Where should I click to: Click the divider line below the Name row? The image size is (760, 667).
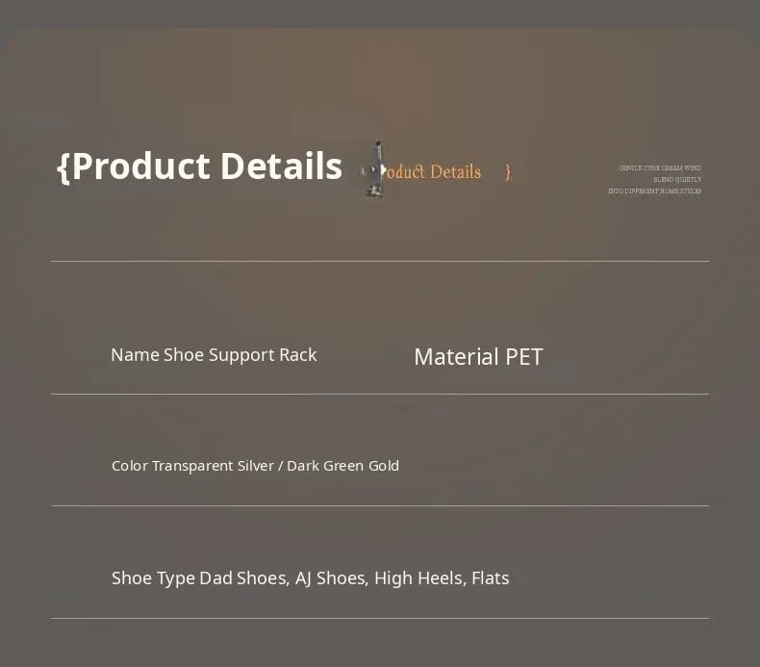[x=380, y=394]
